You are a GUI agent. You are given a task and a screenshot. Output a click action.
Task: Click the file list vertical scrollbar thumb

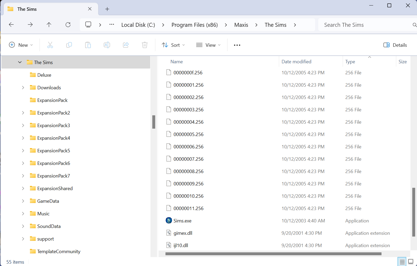click(414, 212)
